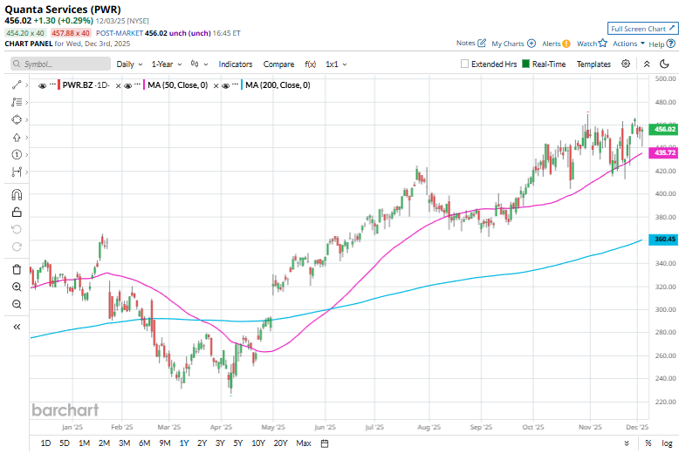The height and width of the screenshot is (453, 679).
Task: Open chart settings gear icon
Action: pyautogui.click(x=626, y=64)
